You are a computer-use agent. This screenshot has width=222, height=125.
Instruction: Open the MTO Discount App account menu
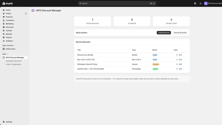[x=213, y=3]
